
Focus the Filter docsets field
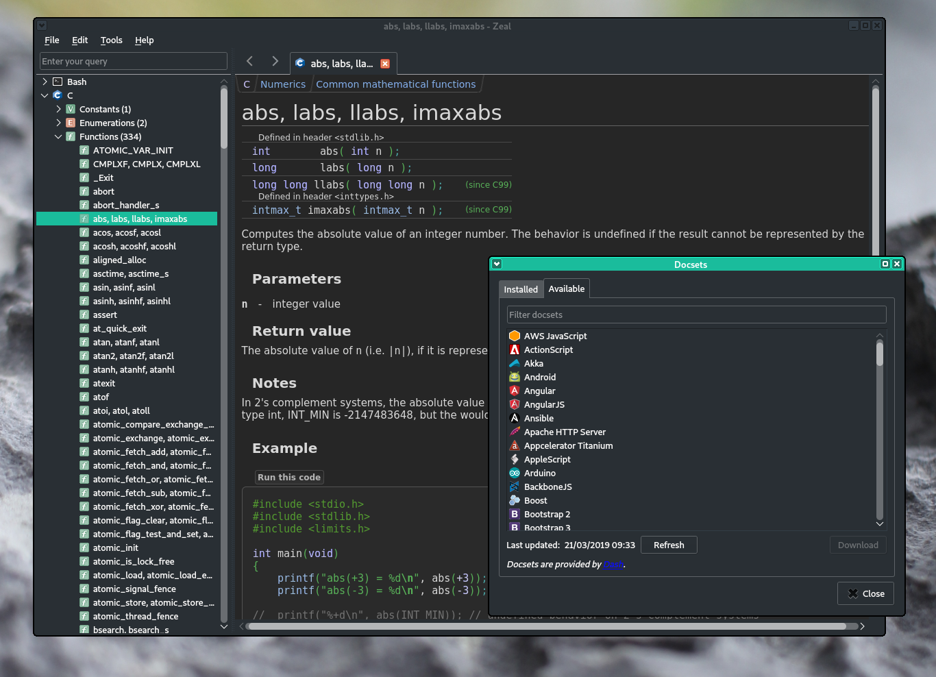(696, 315)
